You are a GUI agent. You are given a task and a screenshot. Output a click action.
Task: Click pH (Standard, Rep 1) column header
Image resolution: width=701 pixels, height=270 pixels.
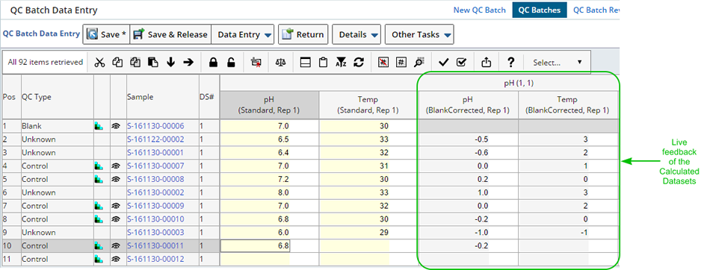tap(270, 105)
